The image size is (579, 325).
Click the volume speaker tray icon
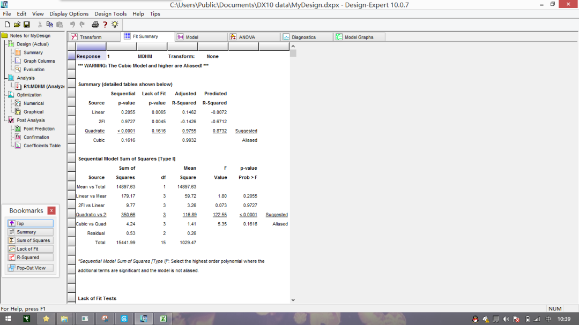coord(506,319)
